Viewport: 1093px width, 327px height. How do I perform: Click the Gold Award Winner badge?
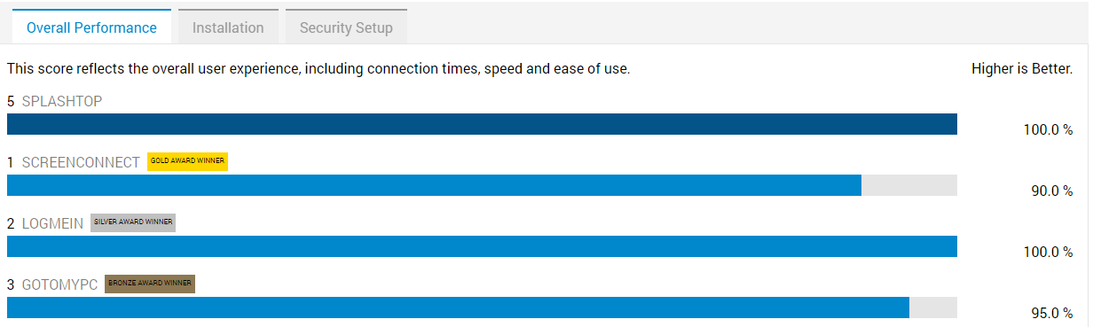pyautogui.click(x=187, y=161)
